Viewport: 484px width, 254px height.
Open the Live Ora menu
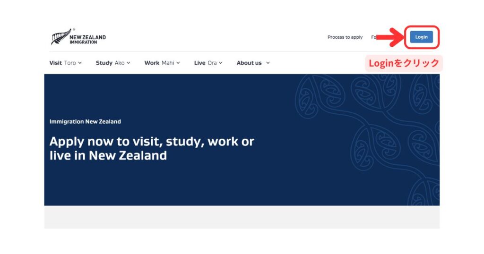coord(205,63)
